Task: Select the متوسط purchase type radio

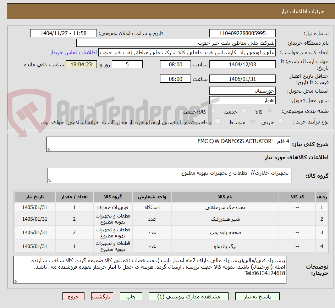Action: pos(252,121)
